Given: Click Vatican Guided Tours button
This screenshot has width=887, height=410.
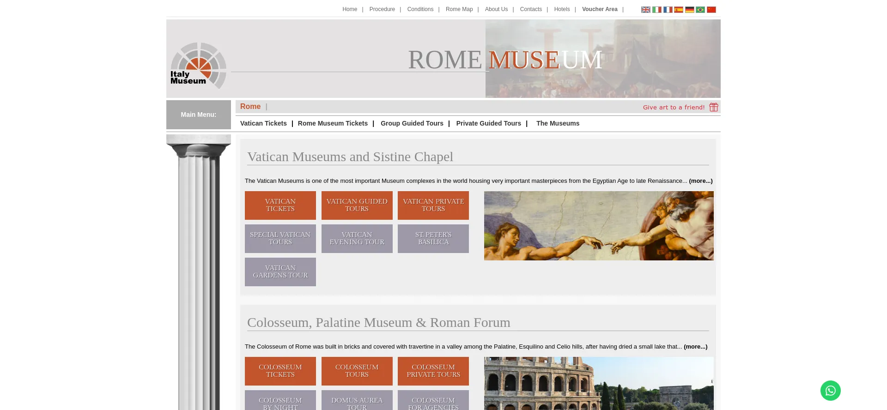Looking at the screenshot, I should [357, 205].
